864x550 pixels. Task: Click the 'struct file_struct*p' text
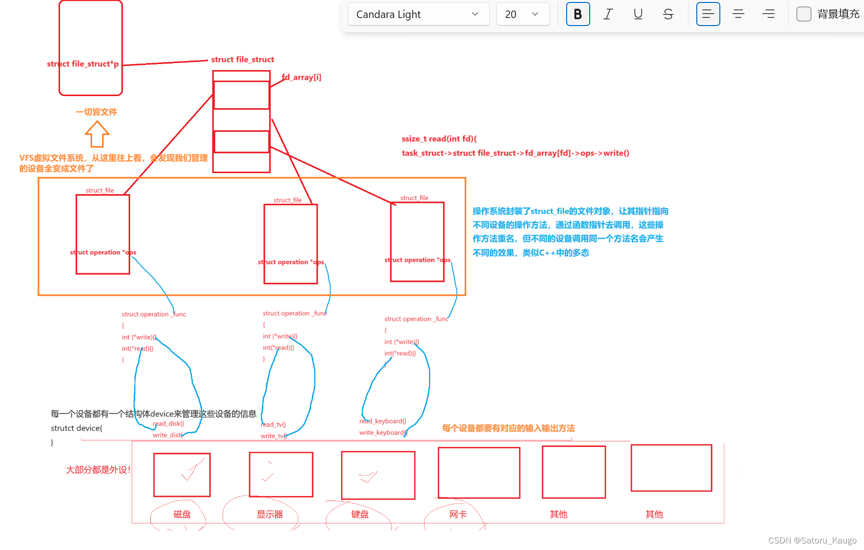[83, 64]
